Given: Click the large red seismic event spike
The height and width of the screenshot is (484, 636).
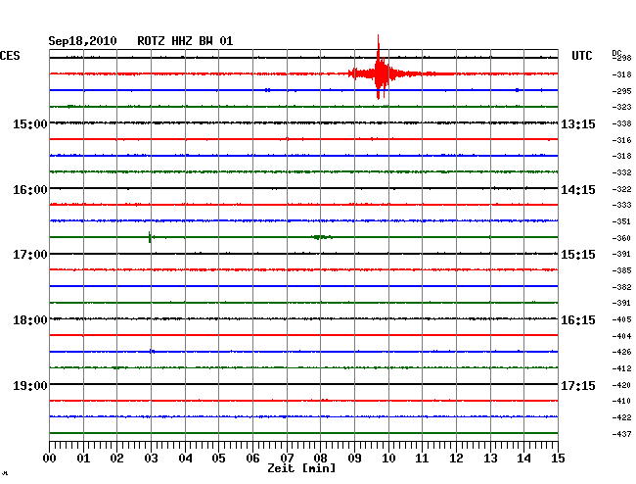Looking at the screenshot, I should [x=380, y=69].
